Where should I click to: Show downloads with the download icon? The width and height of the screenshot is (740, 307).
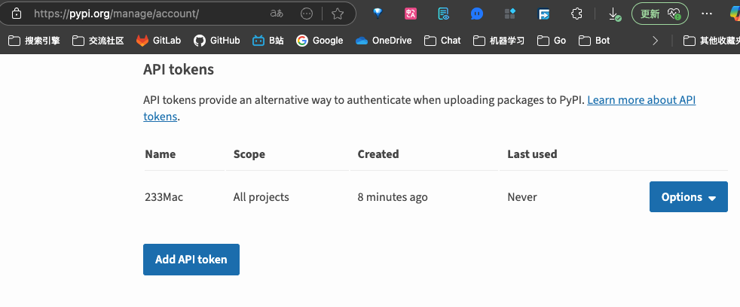[614, 14]
